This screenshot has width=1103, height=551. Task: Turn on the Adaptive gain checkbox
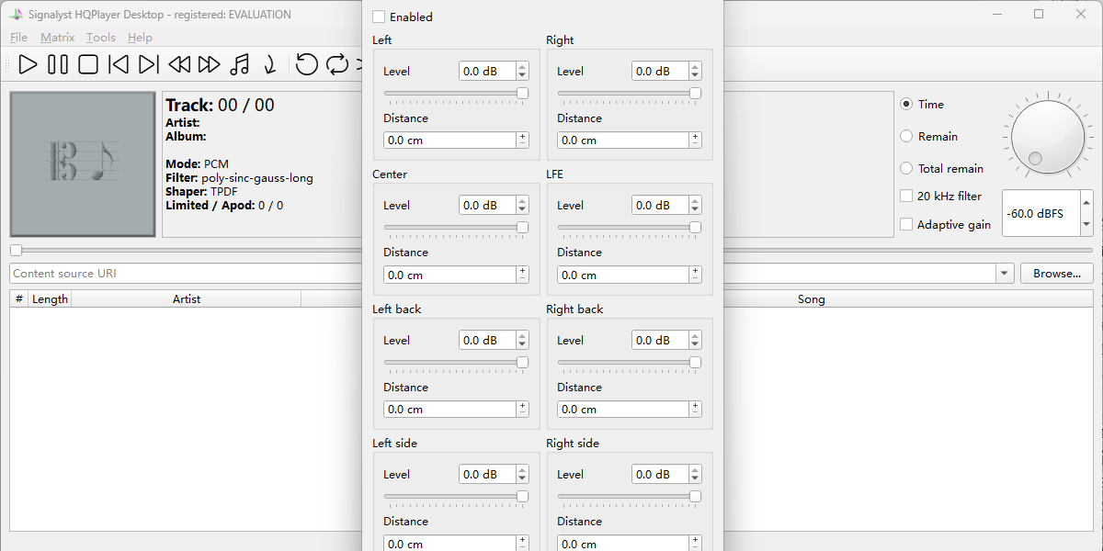pos(906,224)
